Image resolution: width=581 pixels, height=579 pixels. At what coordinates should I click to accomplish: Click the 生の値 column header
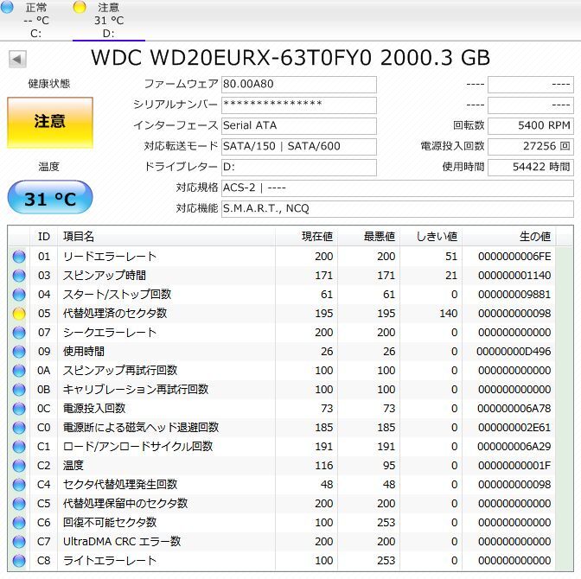click(x=508, y=236)
